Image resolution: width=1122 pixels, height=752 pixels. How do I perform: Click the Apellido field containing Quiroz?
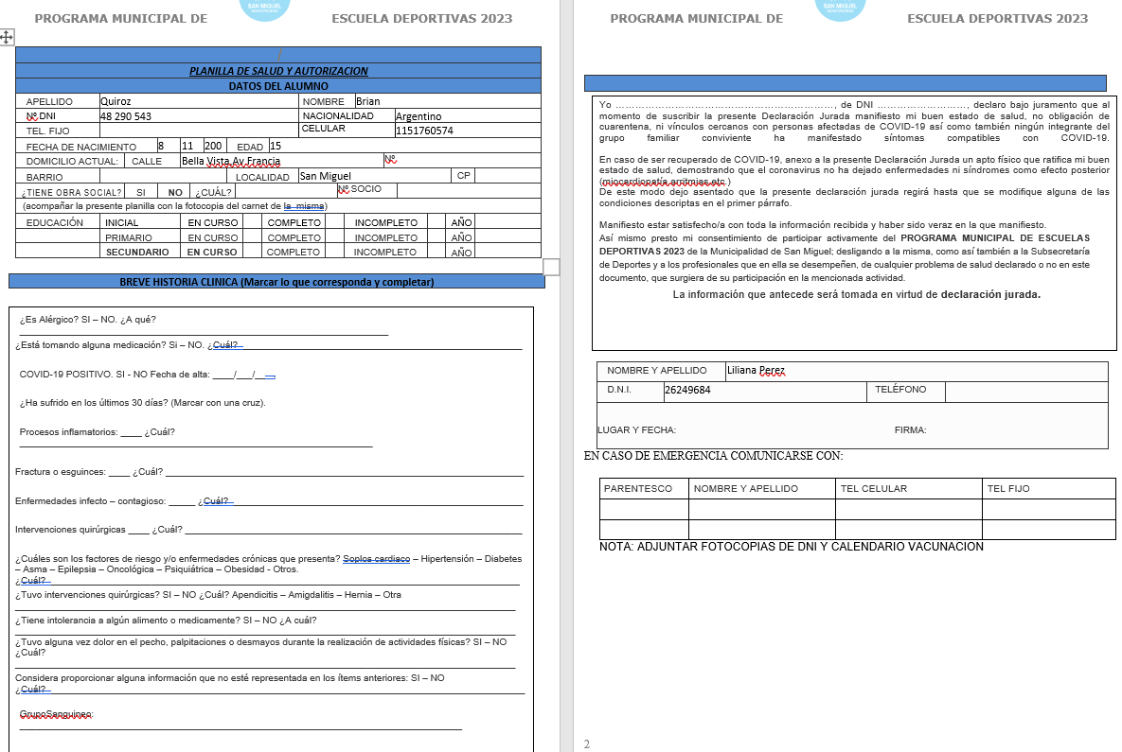198,101
